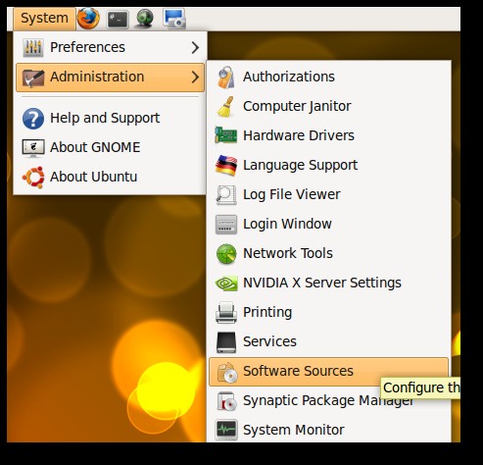Click the Hardware Drivers card icon
This screenshot has width=483, height=465.
click(x=226, y=135)
